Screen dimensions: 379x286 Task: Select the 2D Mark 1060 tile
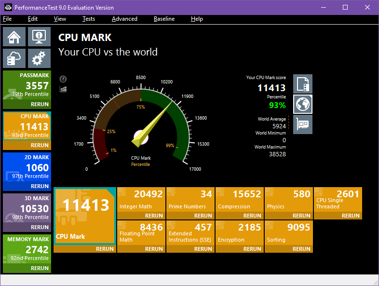(27, 167)
